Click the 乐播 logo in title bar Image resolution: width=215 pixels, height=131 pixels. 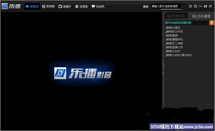point(11,6)
